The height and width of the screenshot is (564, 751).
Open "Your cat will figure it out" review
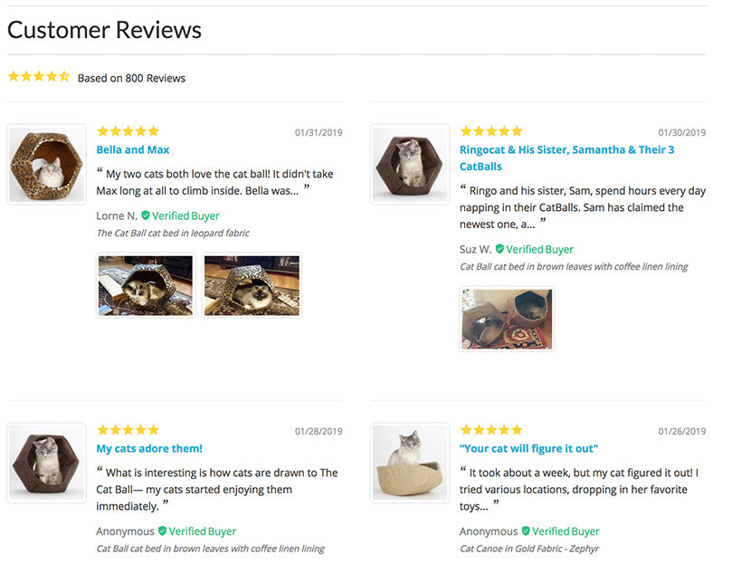[528, 449]
